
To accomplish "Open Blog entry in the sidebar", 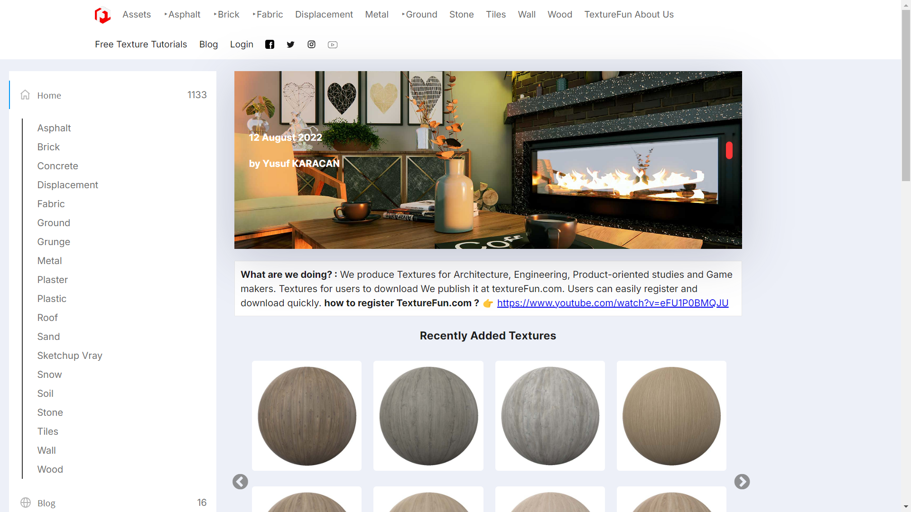I will point(46,503).
